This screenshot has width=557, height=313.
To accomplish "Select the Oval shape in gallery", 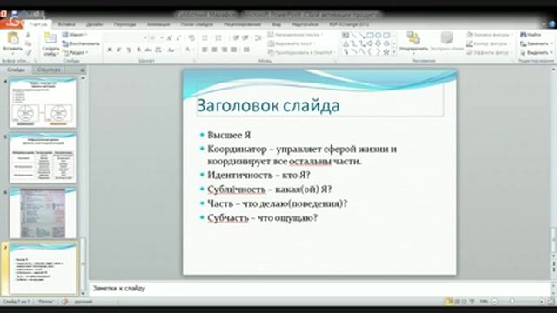I will tap(379, 35).
